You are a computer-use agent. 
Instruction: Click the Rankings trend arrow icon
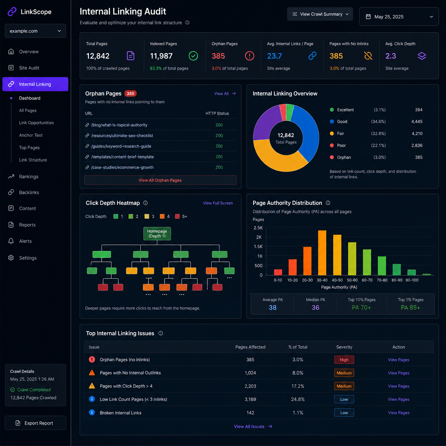(x=11, y=176)
